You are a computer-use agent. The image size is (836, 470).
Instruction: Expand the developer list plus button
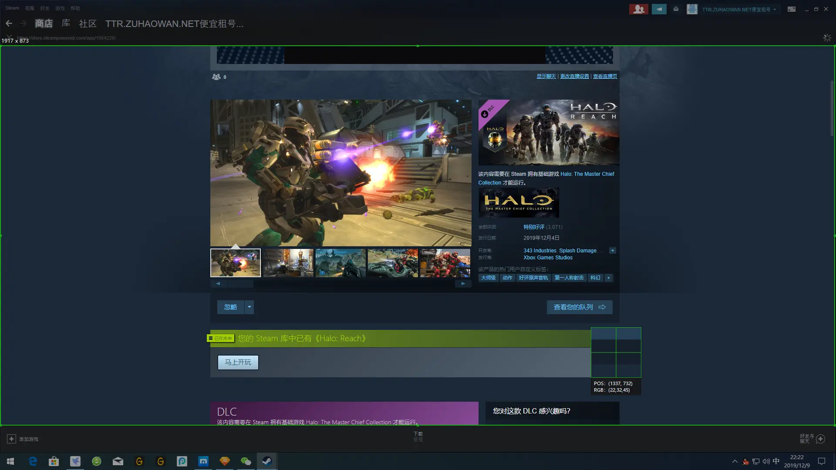click(x=613, y=250)
